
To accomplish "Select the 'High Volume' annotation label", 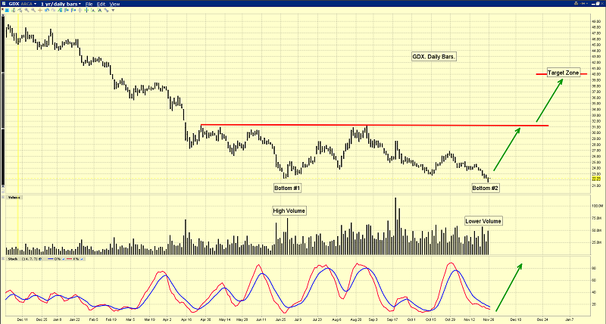I will pos(289,211).
